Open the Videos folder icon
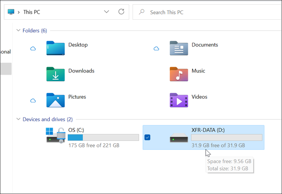The height and width of the screenshot is (194, 282). [179, 100]
